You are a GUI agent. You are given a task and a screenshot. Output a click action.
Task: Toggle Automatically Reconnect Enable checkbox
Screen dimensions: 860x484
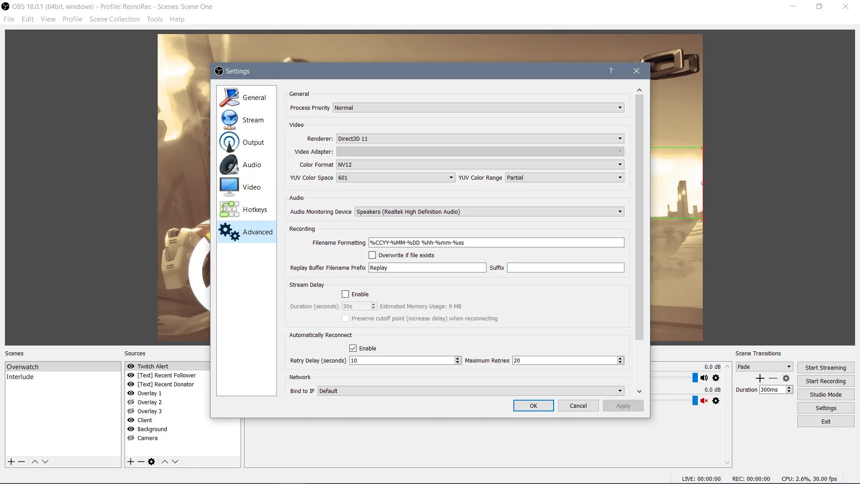353,348
